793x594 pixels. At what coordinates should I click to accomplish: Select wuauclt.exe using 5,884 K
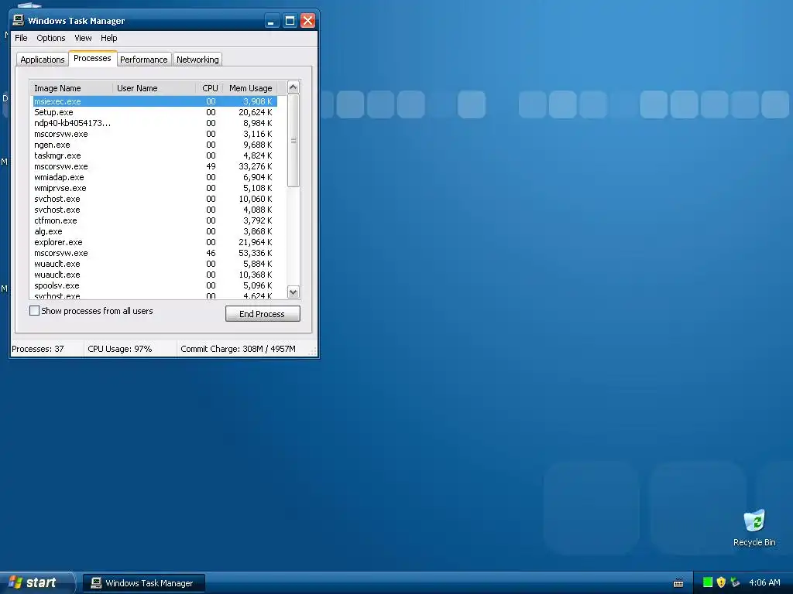tap(155, 265)
